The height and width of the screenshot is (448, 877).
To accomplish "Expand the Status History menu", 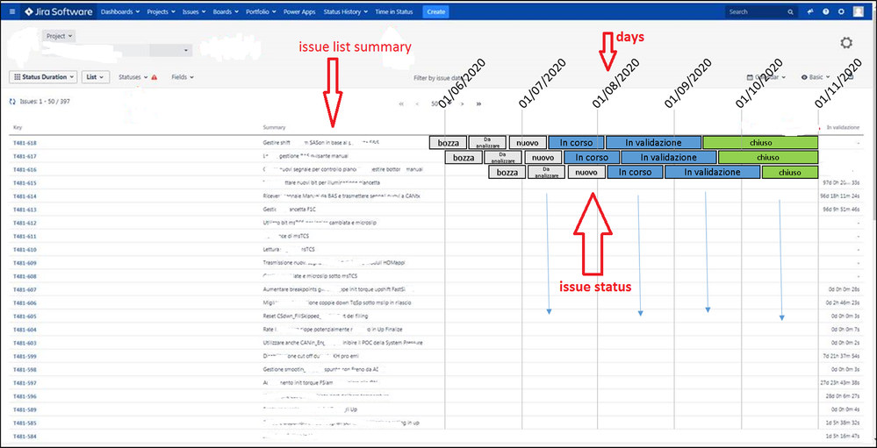I will pos(346,11).
